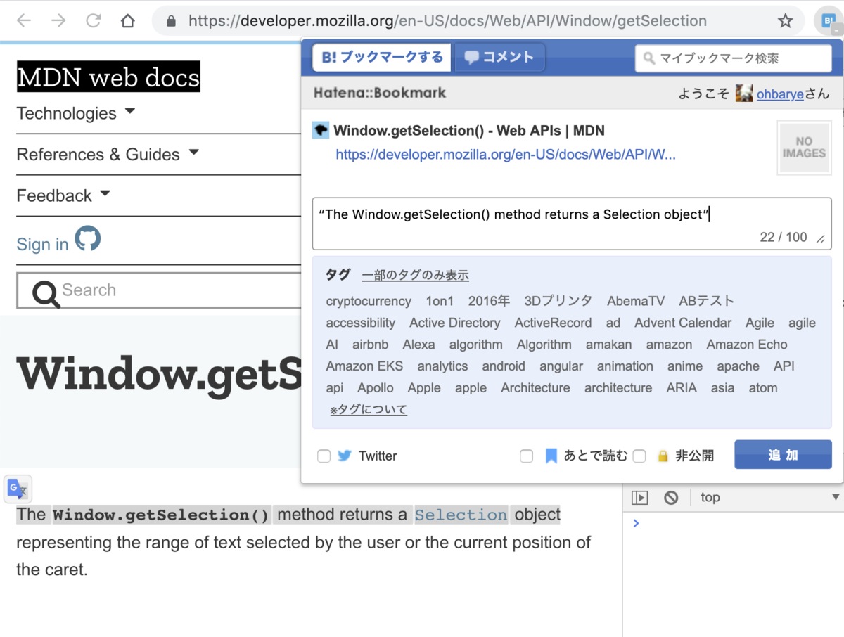Go forward using the browser forward arrow
The image size is (844, 637).
pos(58,21)
